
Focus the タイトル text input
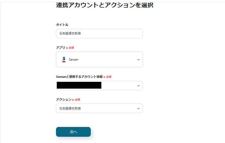pos(99,34)
